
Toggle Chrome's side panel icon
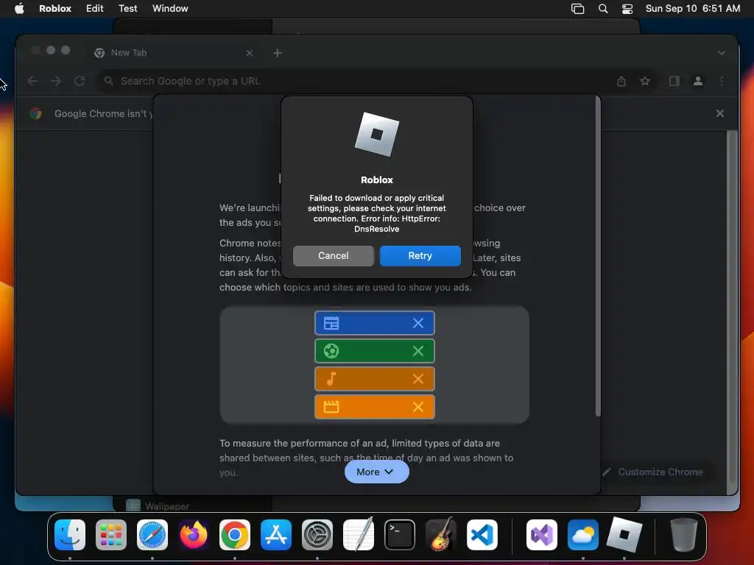click(674, 81)
